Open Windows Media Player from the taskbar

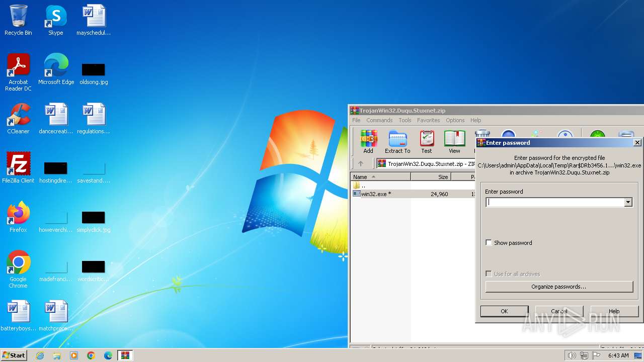tap(74, 355)
